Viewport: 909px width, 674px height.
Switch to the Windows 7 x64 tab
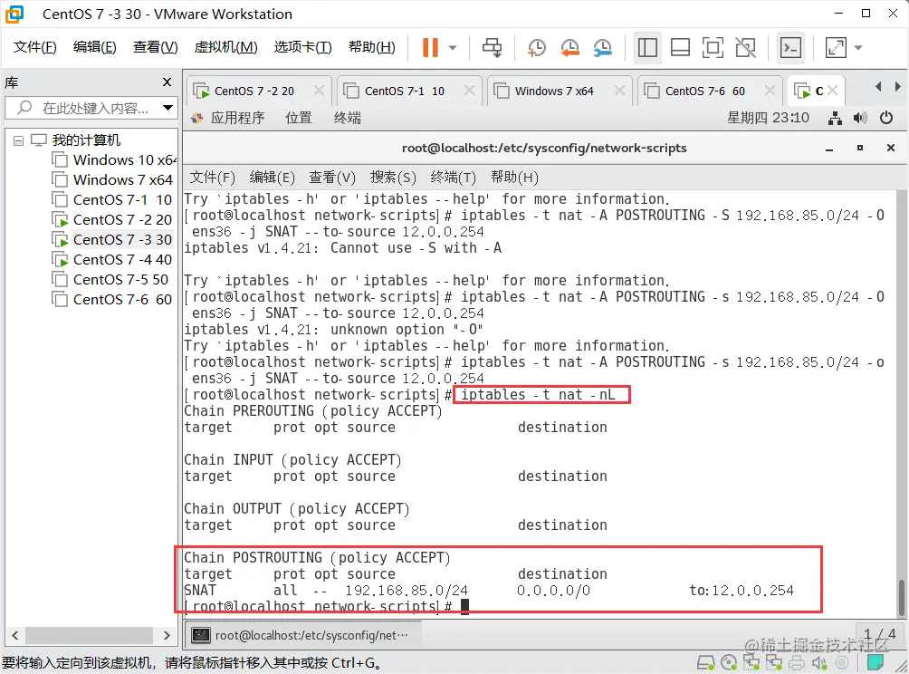557,90
